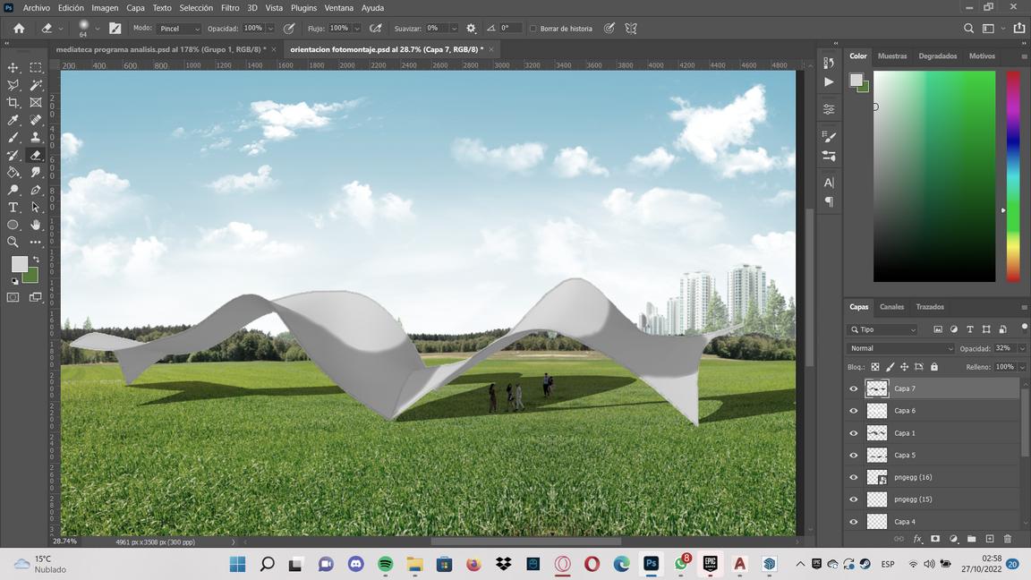Switch to the Canales tab

pos(891,307)
